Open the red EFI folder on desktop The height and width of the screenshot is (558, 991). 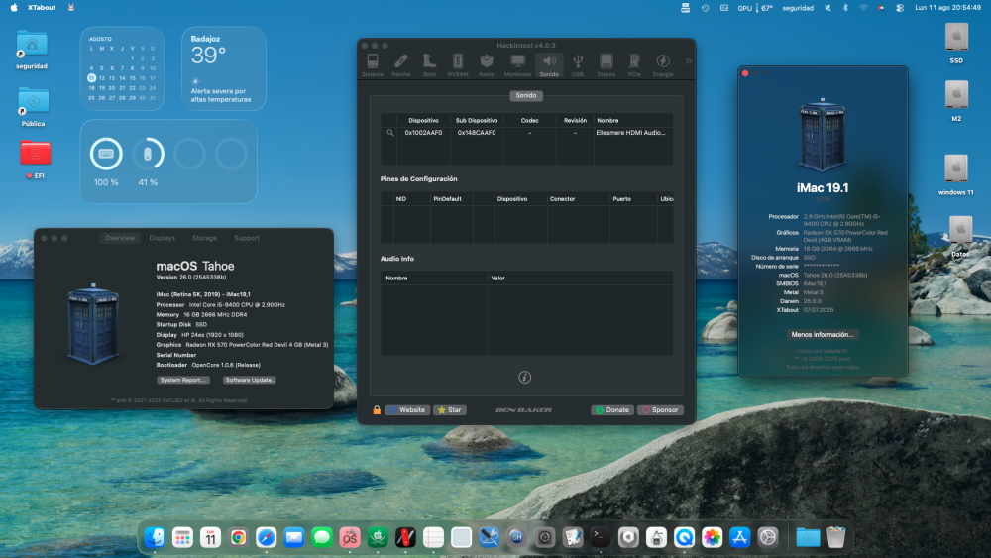(x=35, y=160)
